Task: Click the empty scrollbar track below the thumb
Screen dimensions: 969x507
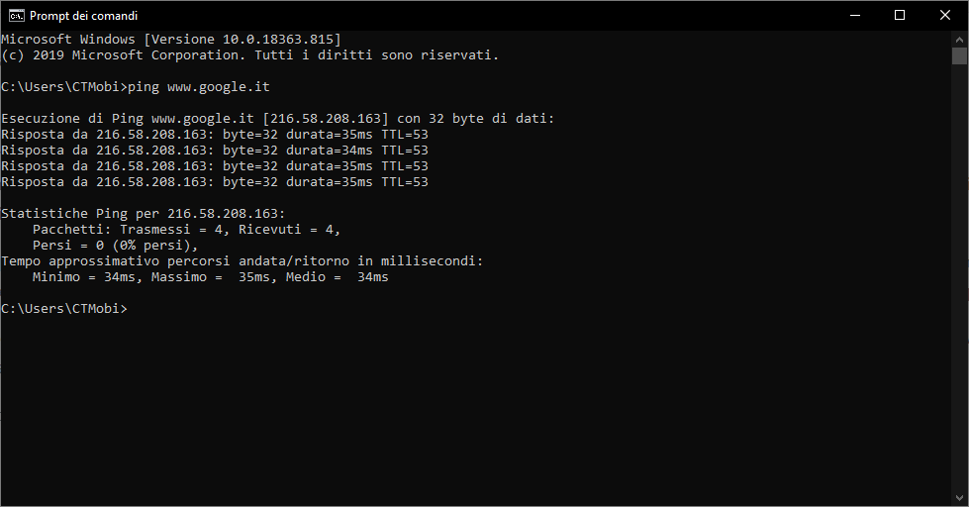Action: pos(959,297)
